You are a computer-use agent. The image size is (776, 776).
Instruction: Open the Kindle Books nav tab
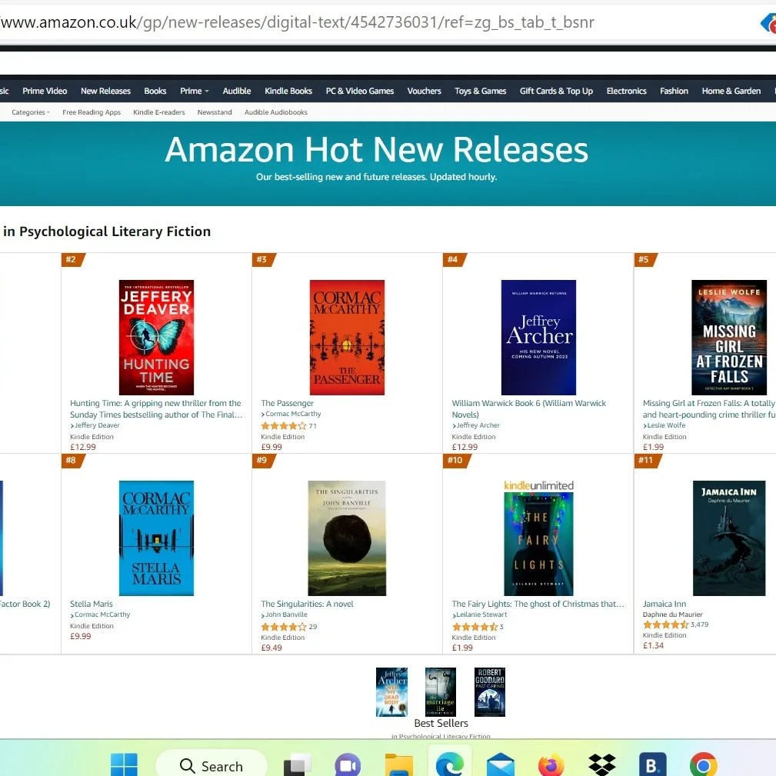click(288, 91)
